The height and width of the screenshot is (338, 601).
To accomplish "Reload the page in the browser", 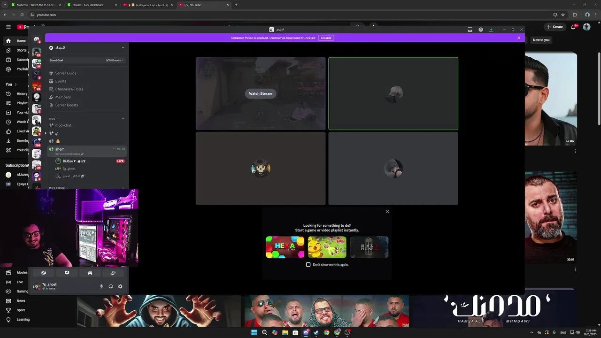I will coord(22,15).
